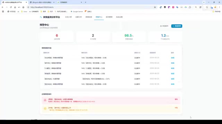Viewport: 222px width, 124px height.
Task: Go back using the browser back arrow
Action: (2, 7)
